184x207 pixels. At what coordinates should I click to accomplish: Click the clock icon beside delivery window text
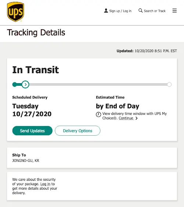pos(99,115)
